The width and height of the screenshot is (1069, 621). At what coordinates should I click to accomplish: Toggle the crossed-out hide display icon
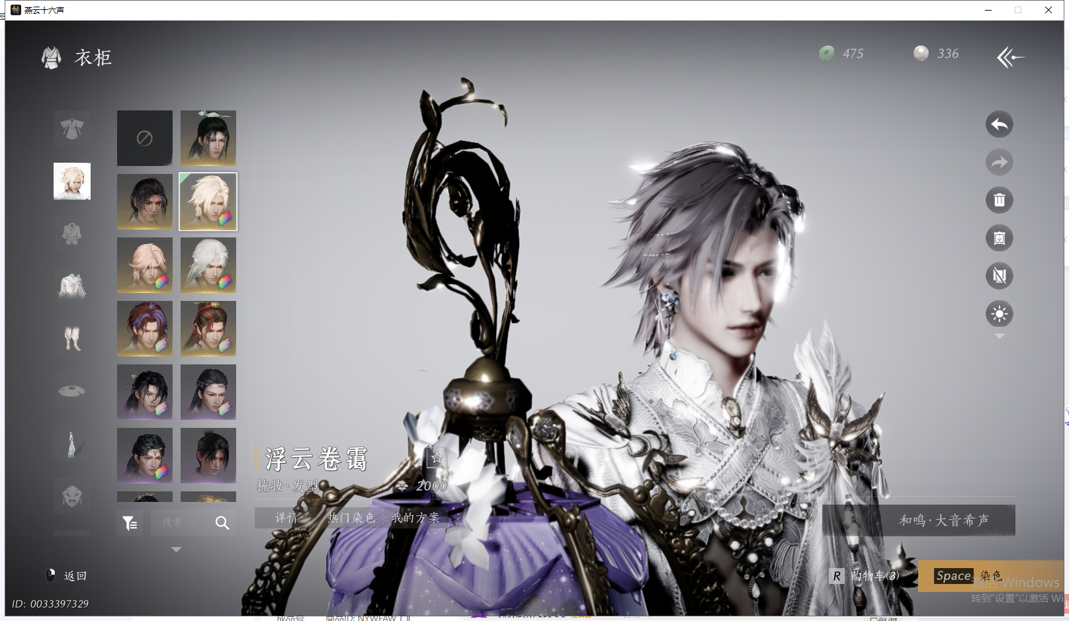pos(999,276)
